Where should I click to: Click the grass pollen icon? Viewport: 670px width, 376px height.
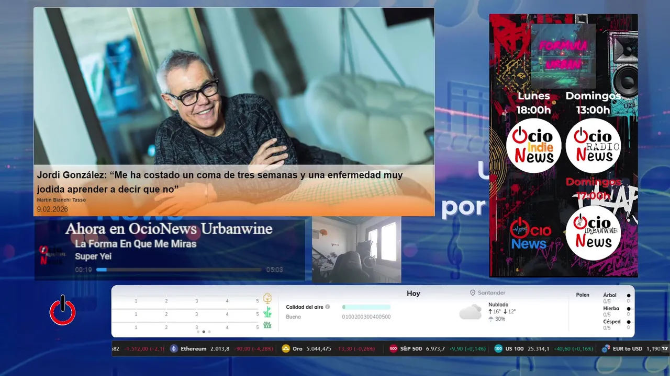click(x=267, y=325)
